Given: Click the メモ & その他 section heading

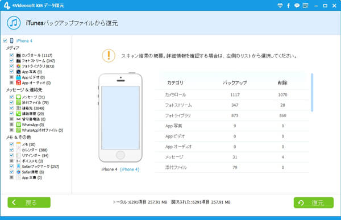Looking at the screenshot, I should click(x=19, y=138).
